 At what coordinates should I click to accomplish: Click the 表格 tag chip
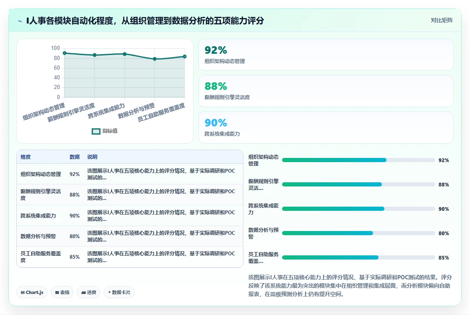point(63,292)
